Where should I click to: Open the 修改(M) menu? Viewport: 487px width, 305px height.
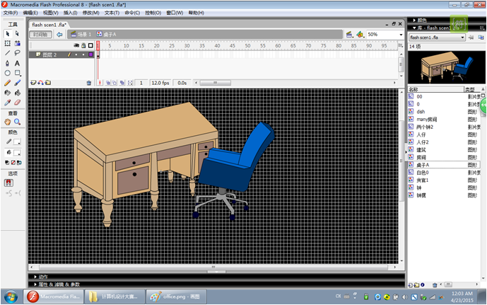90,13
